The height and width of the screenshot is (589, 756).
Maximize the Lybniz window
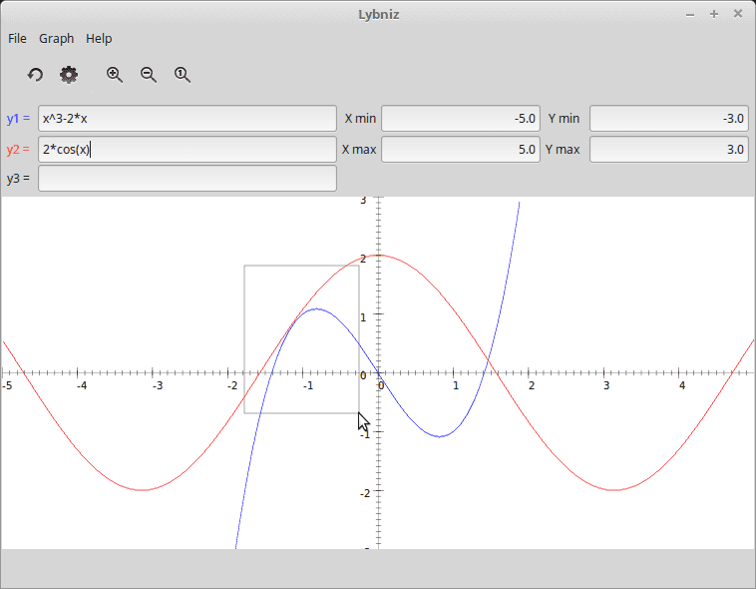point(714,14)
